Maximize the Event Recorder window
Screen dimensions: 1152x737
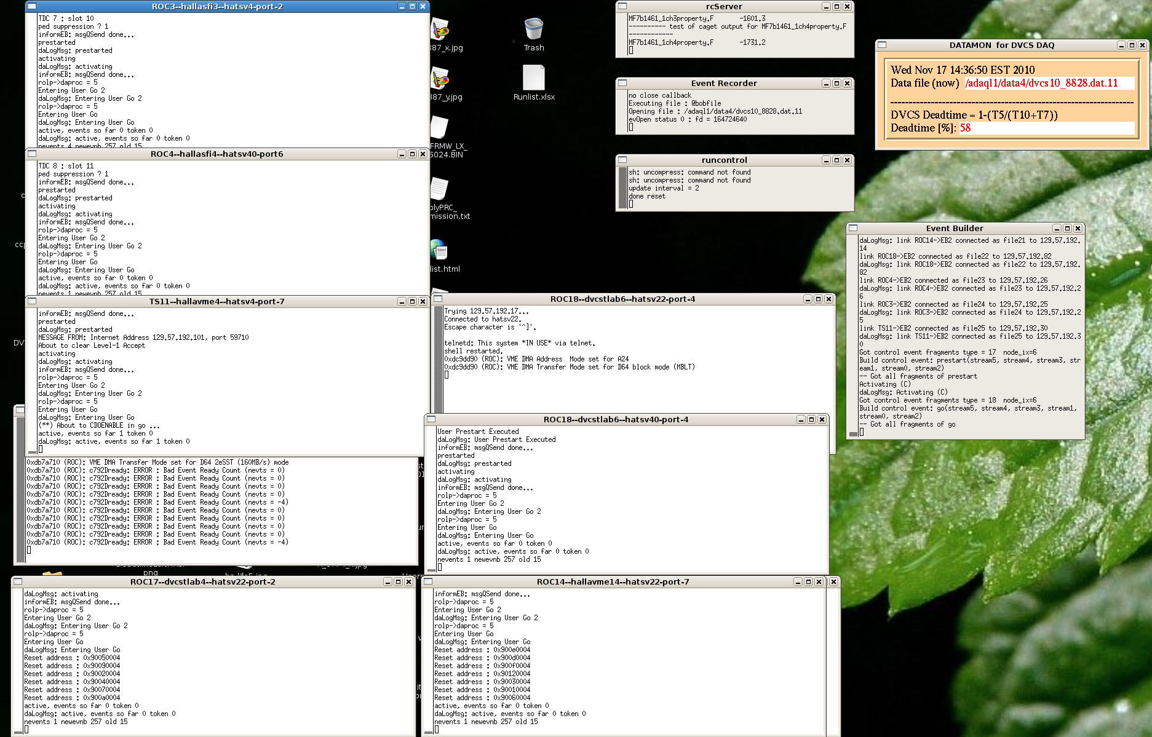[836, 83]
